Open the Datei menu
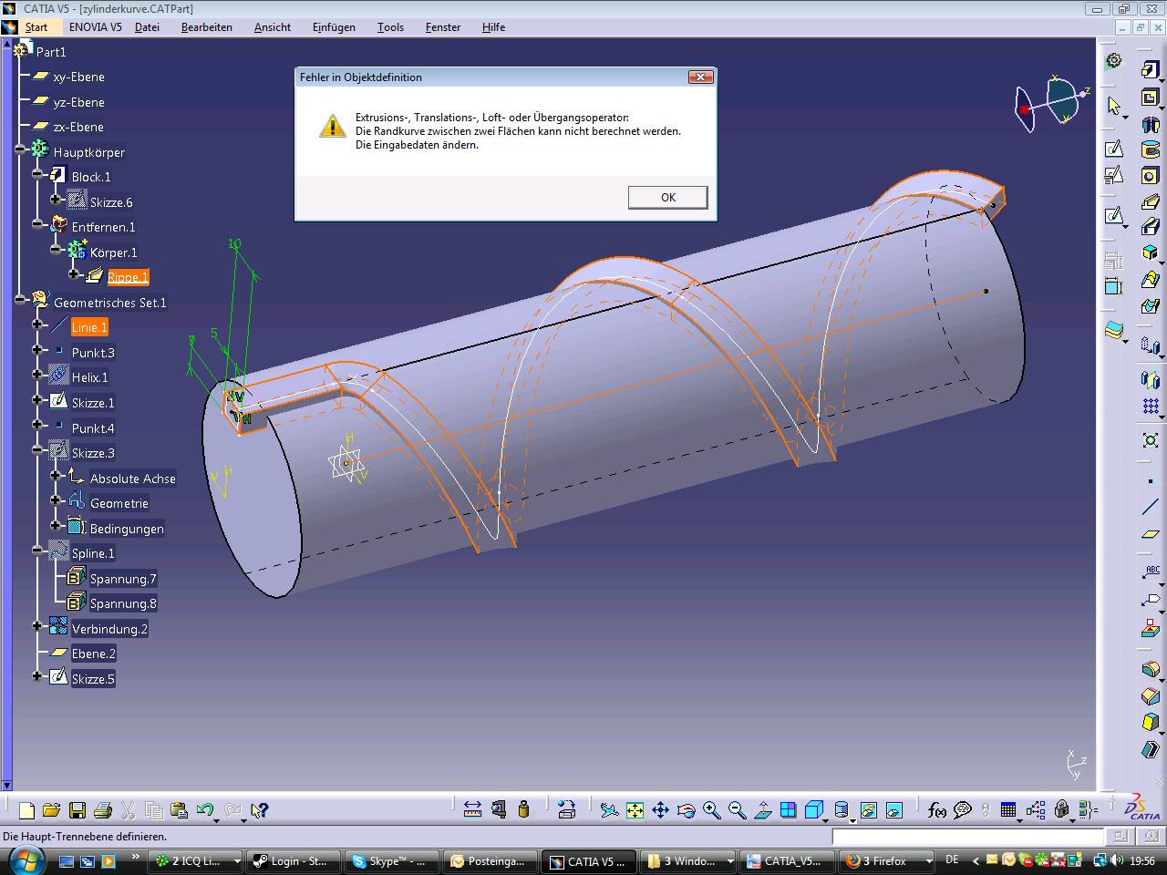This screenshot has height=875, width=1167. (147, 26)
